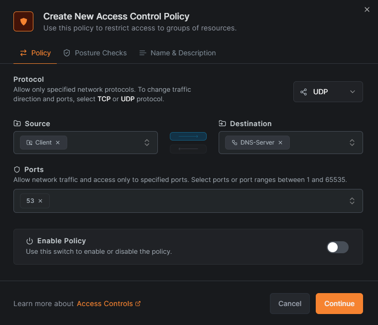Close the policy dialog with X

click(367, 9)
